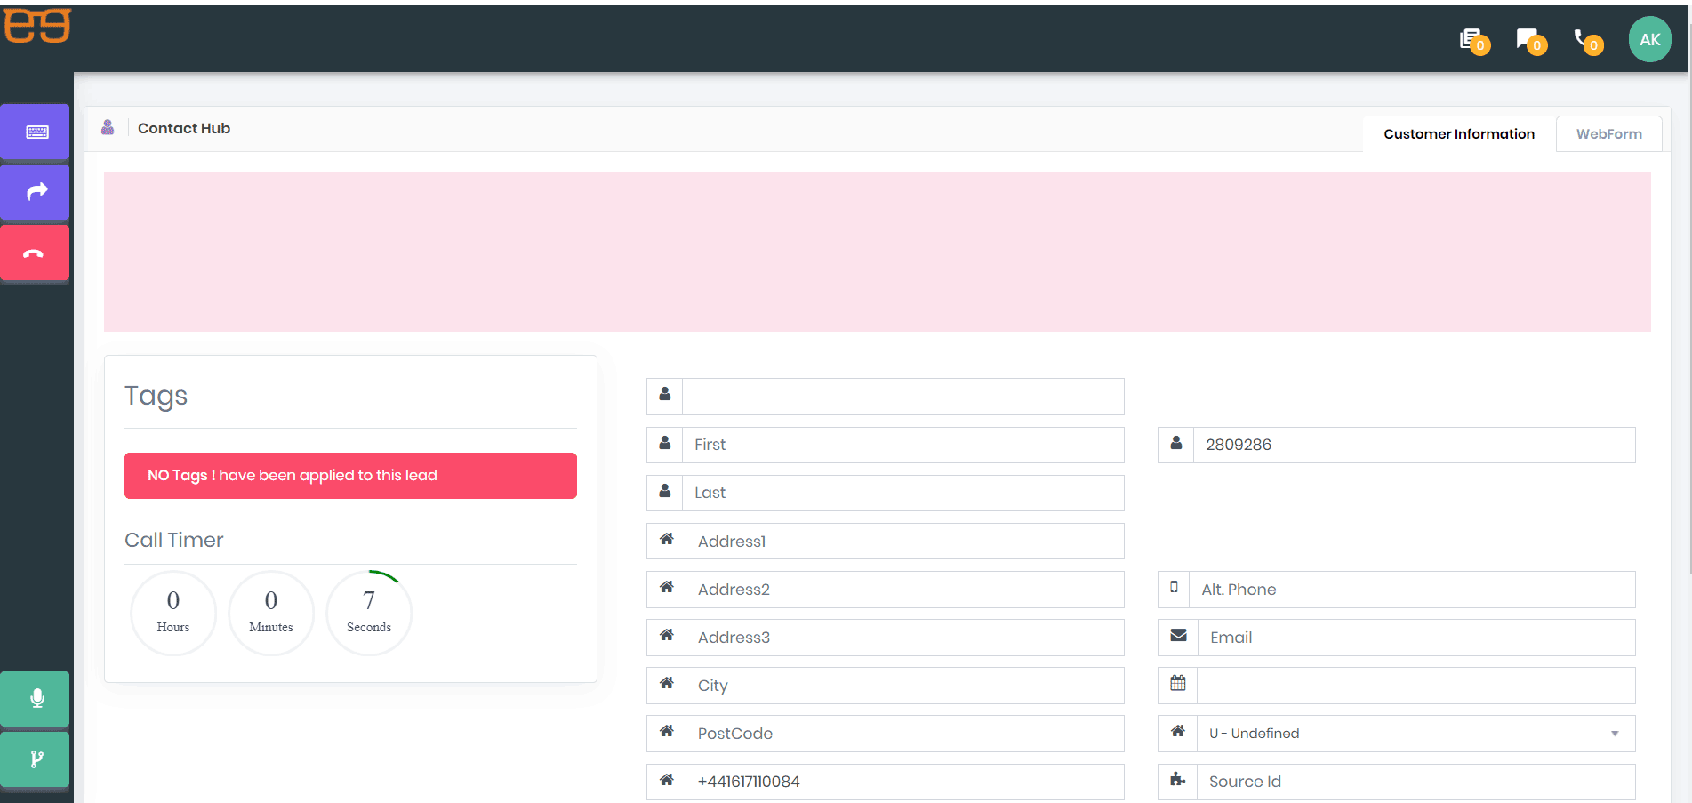Open the phone calls queue icon
Image resolution: width=1692 pixels, height=803 pixels.
[1586, 40]
